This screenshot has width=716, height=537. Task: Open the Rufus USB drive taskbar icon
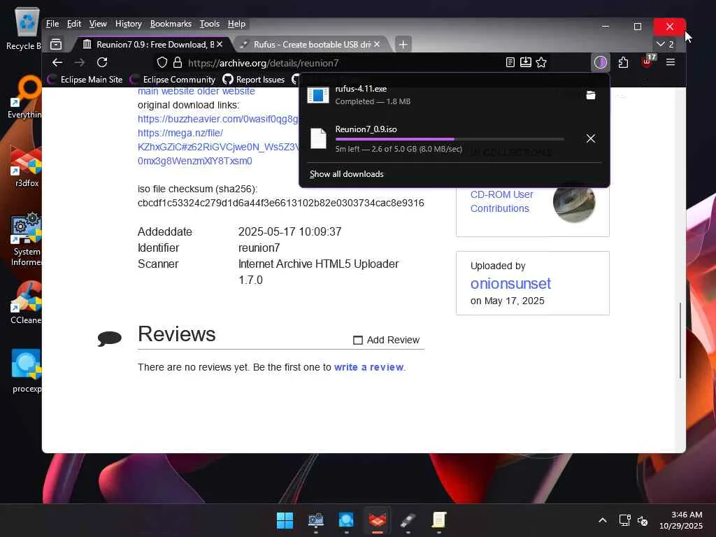coord(408,520)
